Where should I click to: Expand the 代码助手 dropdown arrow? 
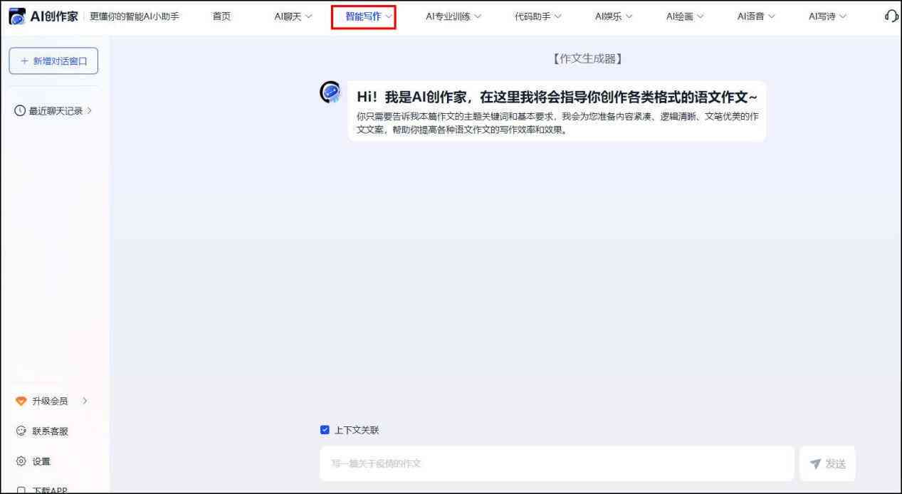click(x=557, y=17)
